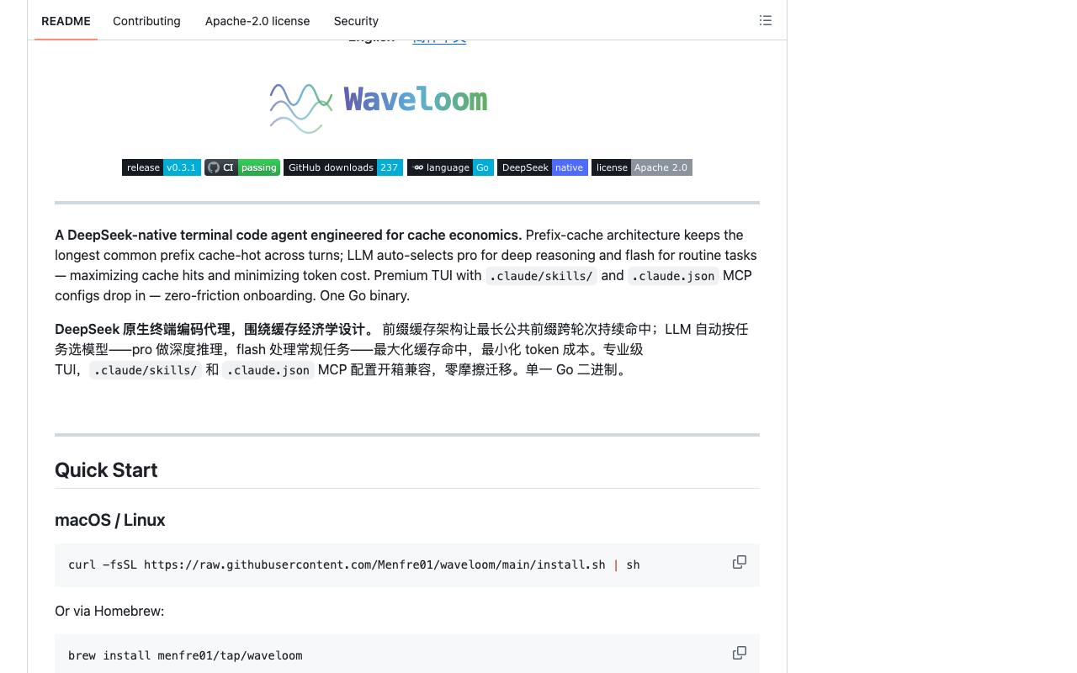The image size is (1077, 673).
Task: Open the release v0.3.1 badge
Action: 162,167
